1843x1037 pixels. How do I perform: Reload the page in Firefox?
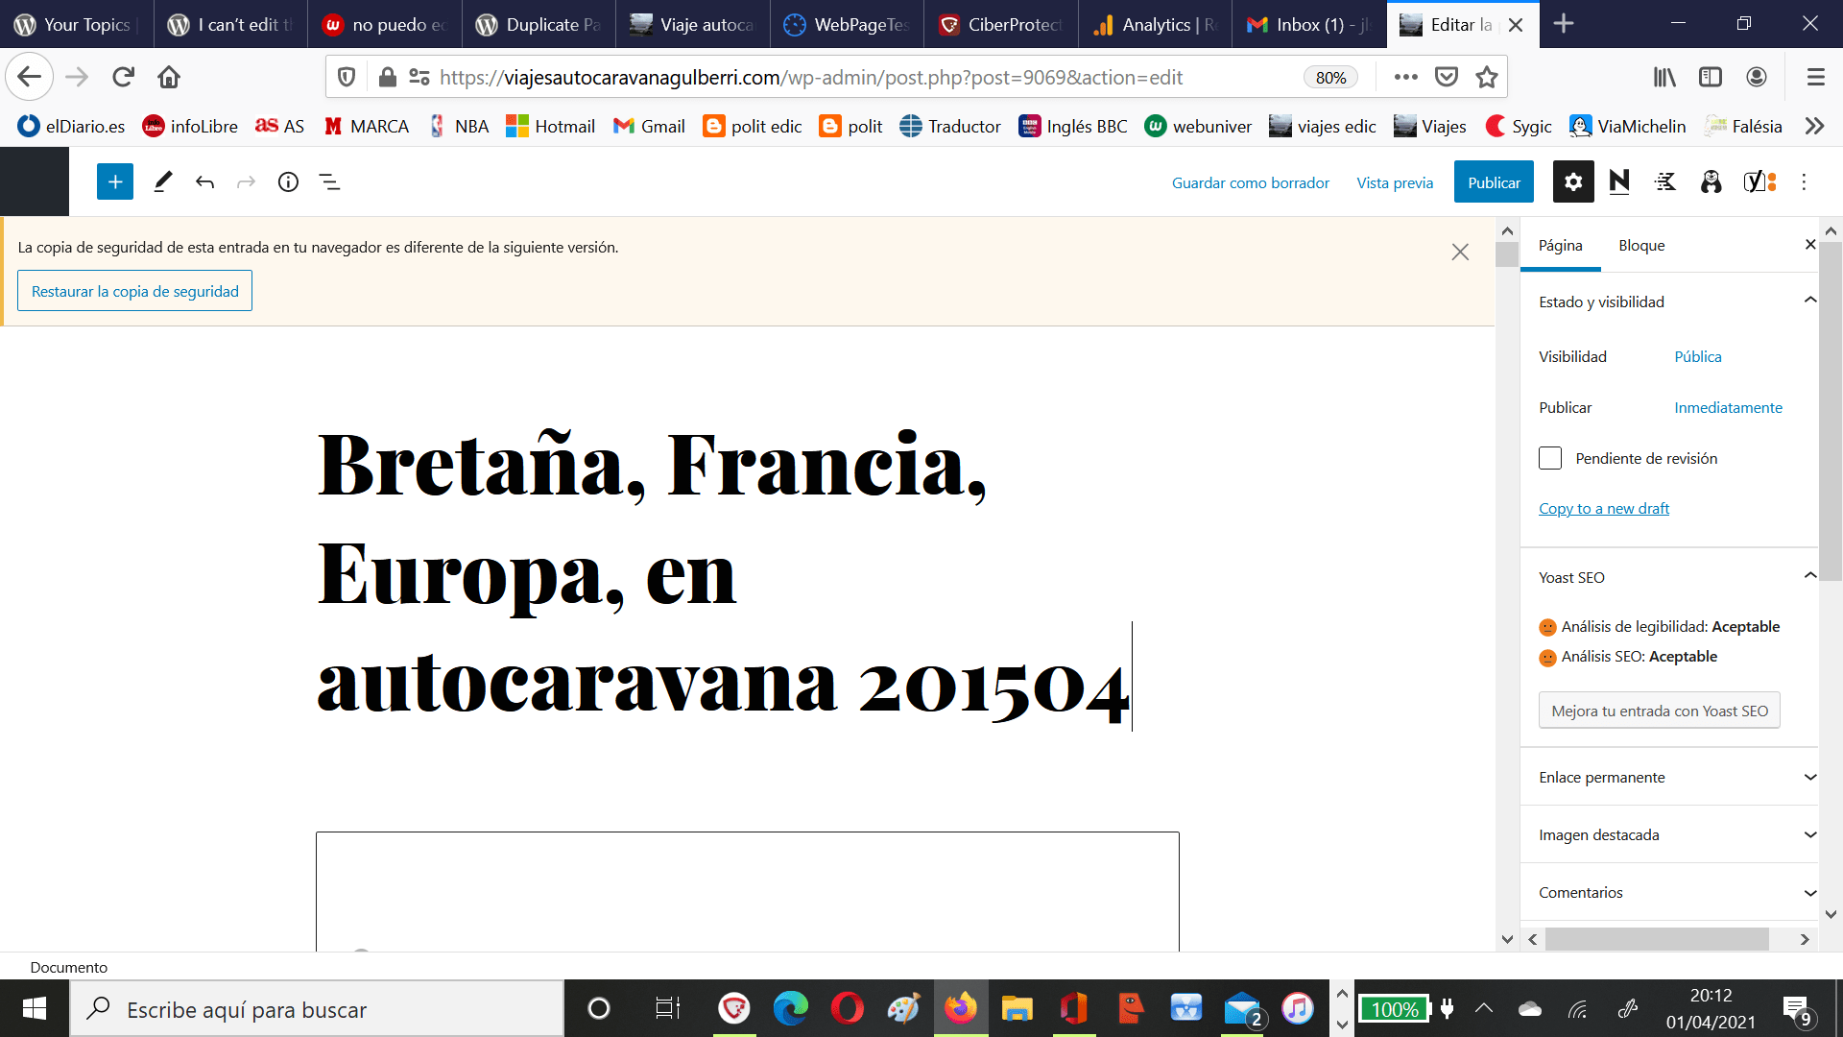123,77
